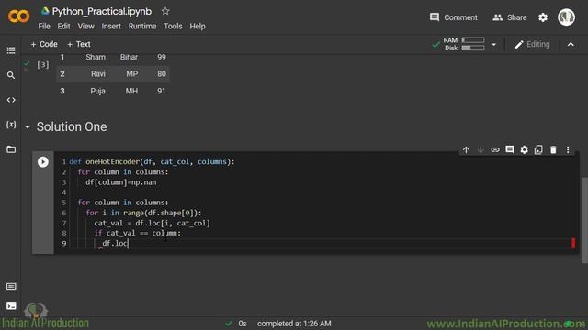Image resolution: width=588 pixels, height=330 pixels.
Task: Click the Bihar cell in the table
Action: 129,57
